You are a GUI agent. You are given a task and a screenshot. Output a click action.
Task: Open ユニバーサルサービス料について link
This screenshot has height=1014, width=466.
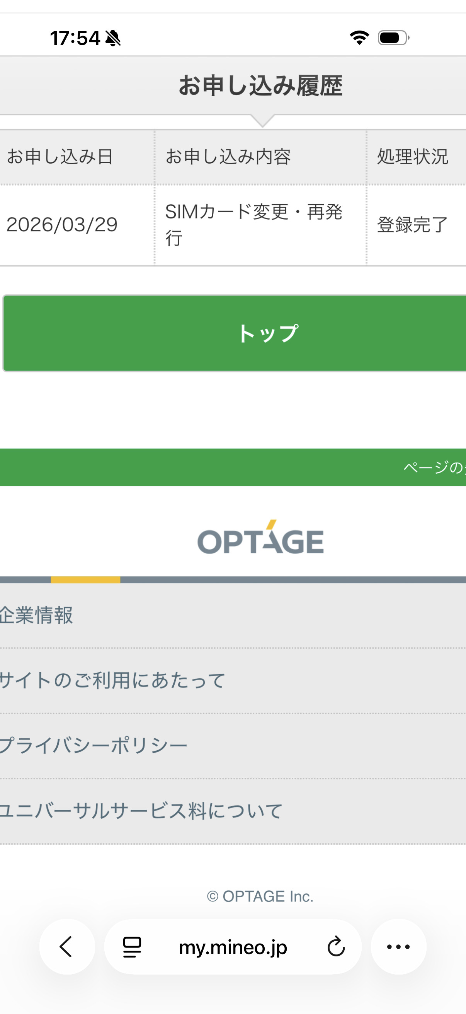click(141, 811)
